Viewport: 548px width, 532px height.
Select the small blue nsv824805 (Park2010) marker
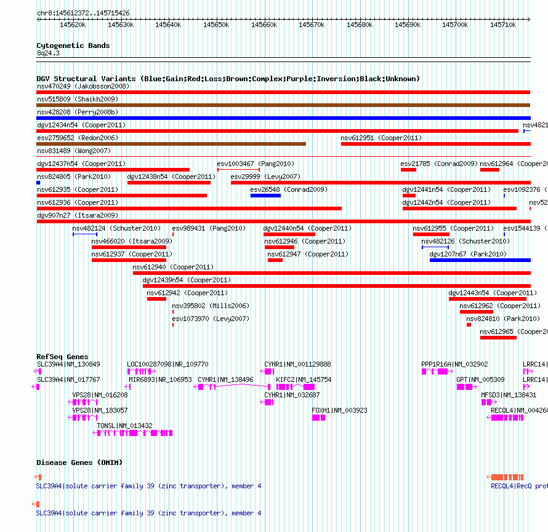click(38, 183)
